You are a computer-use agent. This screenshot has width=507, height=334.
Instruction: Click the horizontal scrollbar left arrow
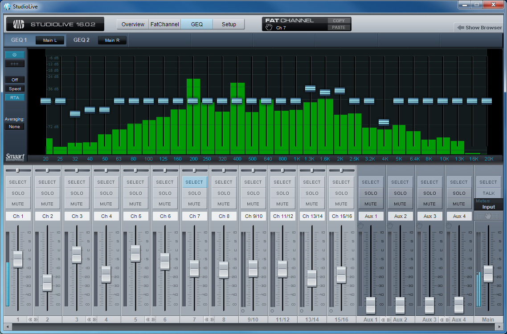tap(7, 327)
